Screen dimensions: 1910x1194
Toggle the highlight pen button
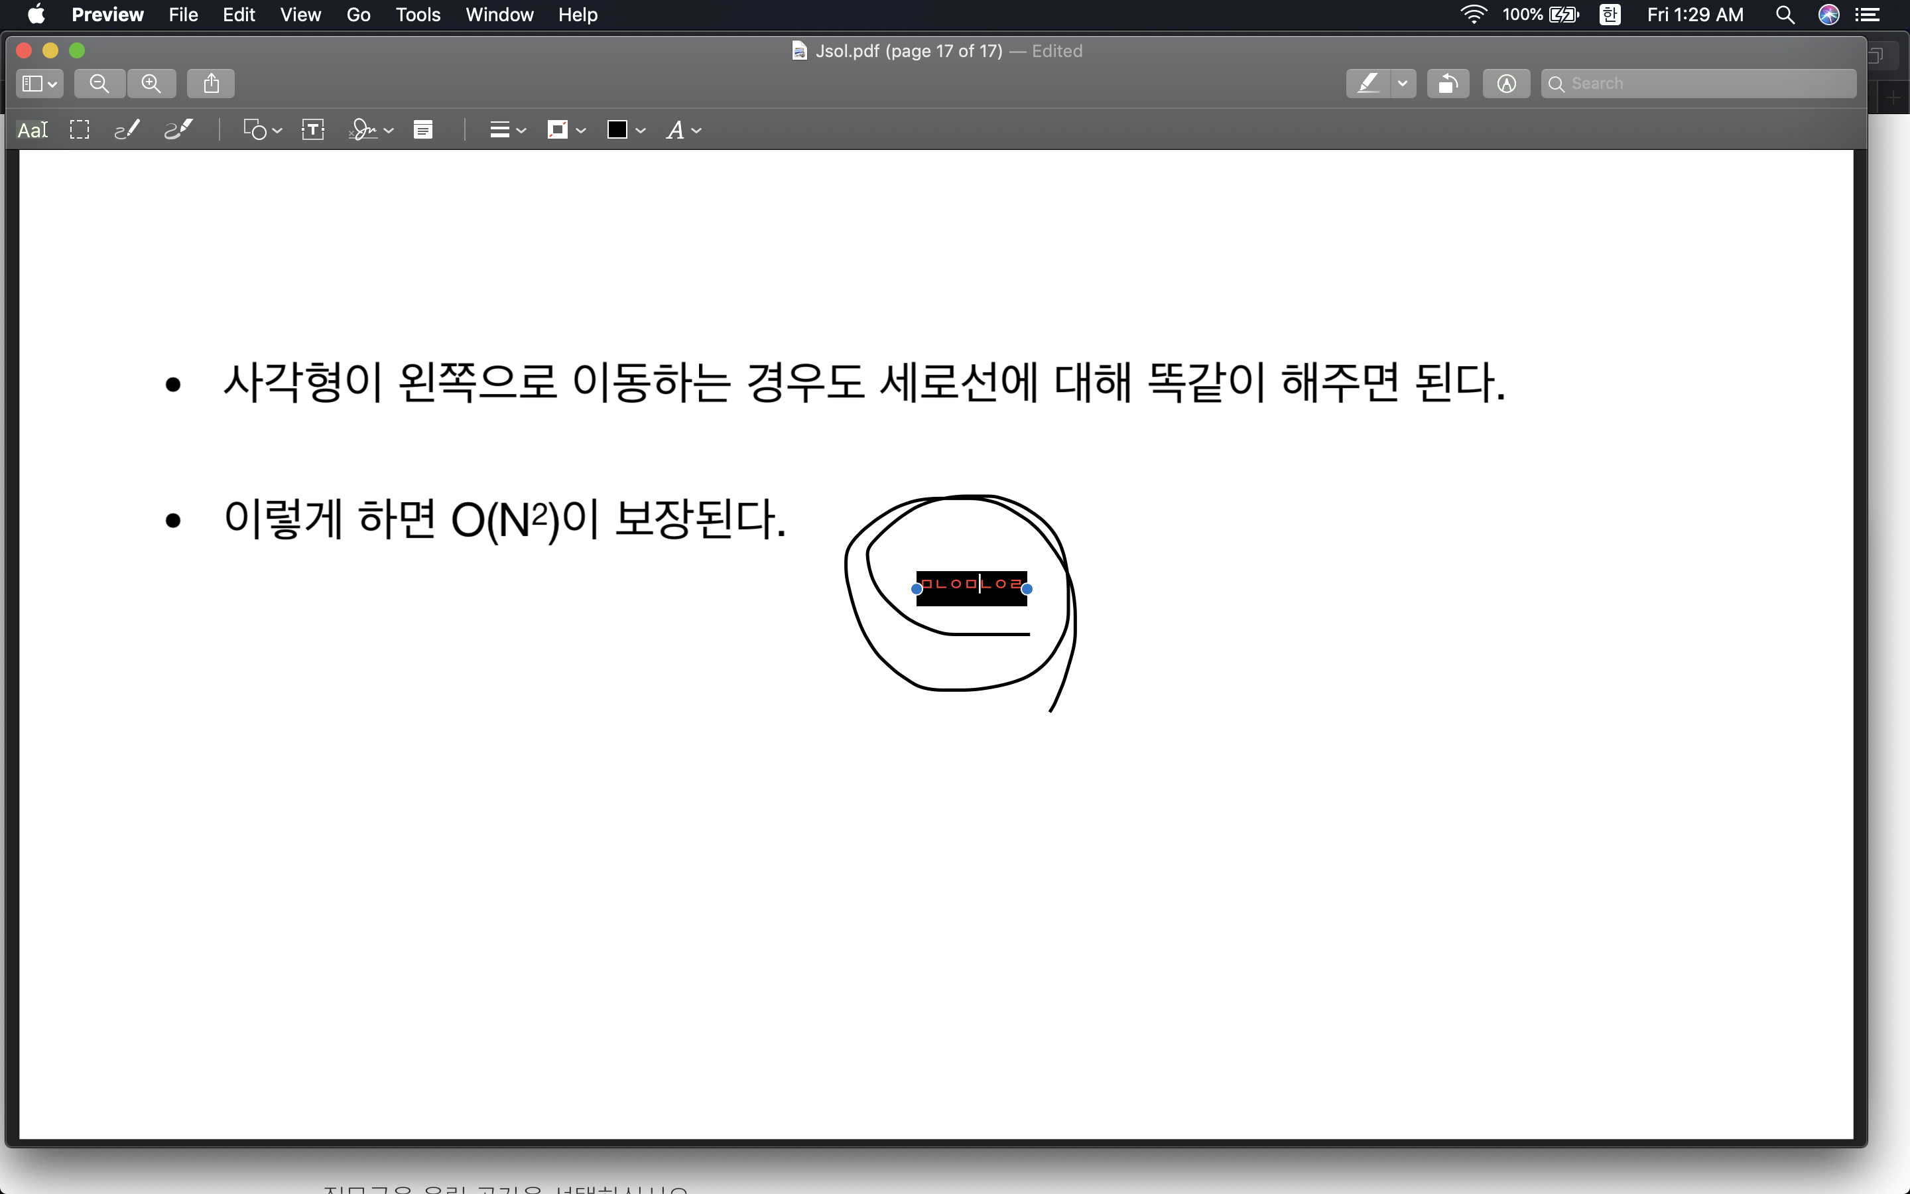point(1369,84)
